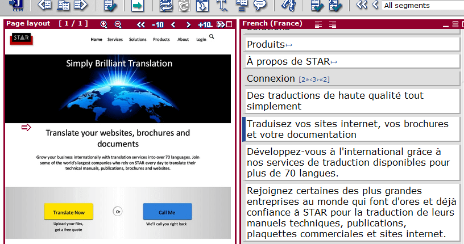The height and width of the screenshot is (244, 464).
Task: Click the STAR logo in preview
Action: [21, 39]
